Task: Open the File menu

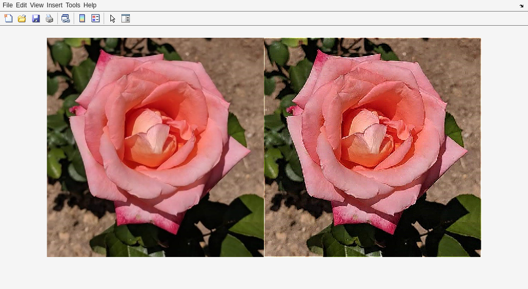Action: 7,5
